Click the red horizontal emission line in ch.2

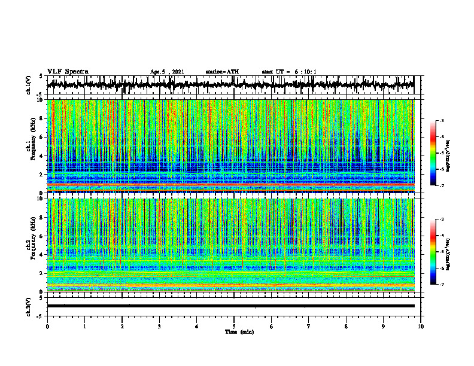click(x=184, y=285)
